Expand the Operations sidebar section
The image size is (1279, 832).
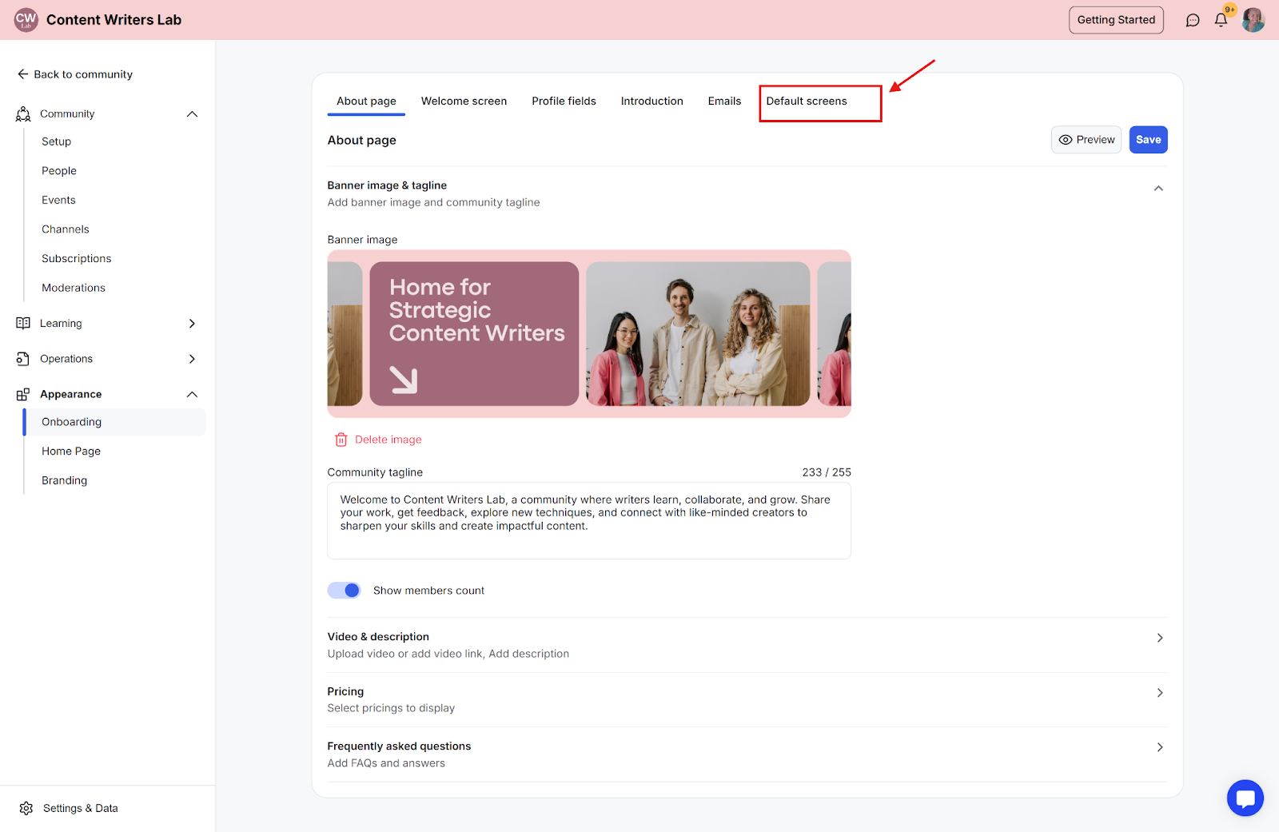192,359
